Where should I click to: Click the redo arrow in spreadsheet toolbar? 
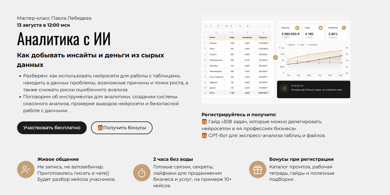coord(211,26)
